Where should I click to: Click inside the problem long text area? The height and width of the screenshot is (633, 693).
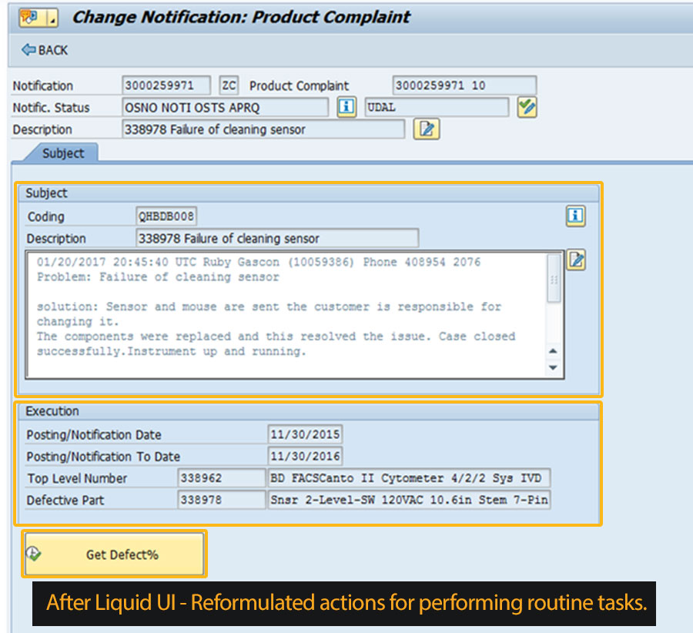(x=285, y=316)
